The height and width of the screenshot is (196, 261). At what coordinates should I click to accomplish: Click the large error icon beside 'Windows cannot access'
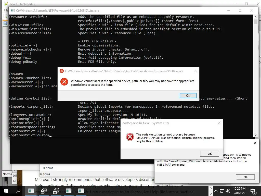tap(64, 82)
